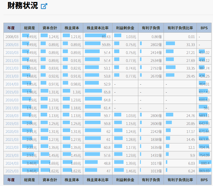Open the 2012/03 fiscal year link
Viewport: 213px width, 186px height.
(x=12, y=68)
